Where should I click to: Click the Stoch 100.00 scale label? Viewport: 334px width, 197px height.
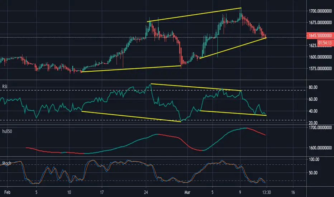coord(314,159)
